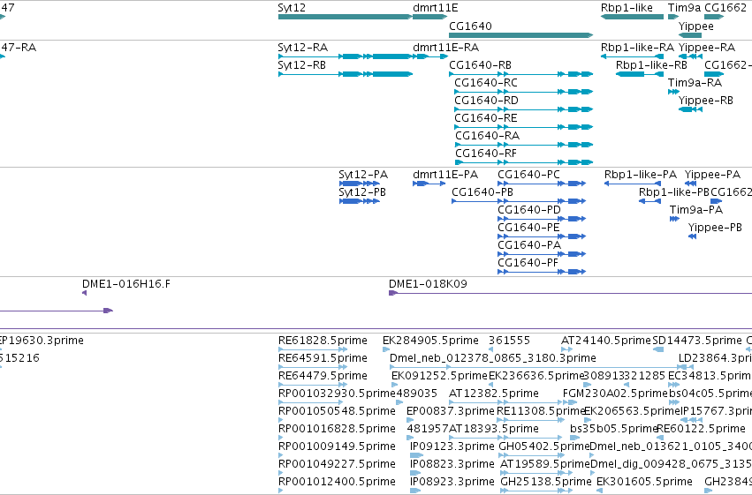Select RP001049227.5prime feature
Screen dimensions: 752x495
click(x=280, y=473)
